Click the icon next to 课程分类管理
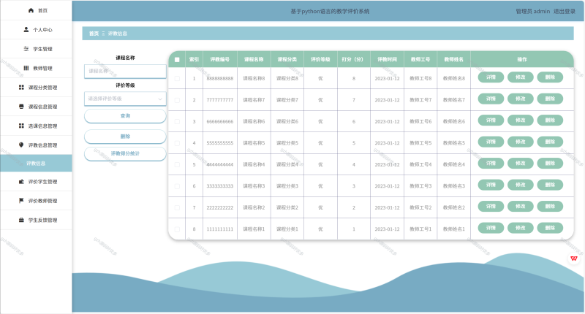The height and width of the screenshot is (314, 585). coord(21,87)
